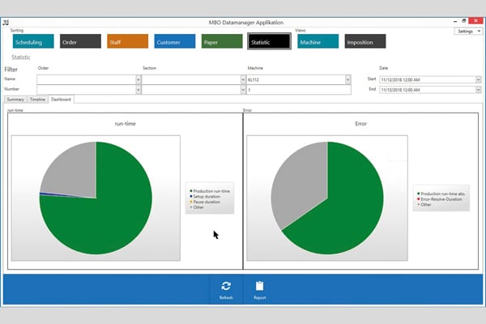
Task: Switch to the Timeline tab
Action: coord(37,100)
